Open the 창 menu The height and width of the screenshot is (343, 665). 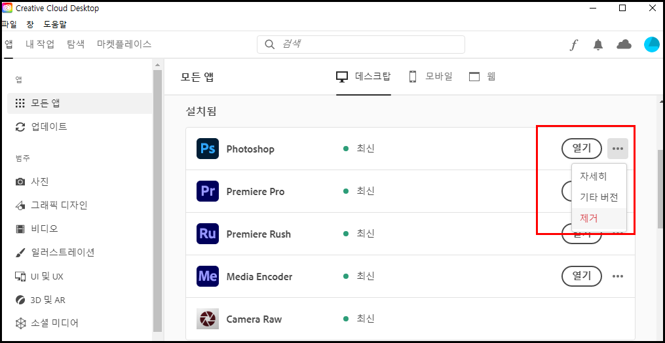tap(30, 24)
